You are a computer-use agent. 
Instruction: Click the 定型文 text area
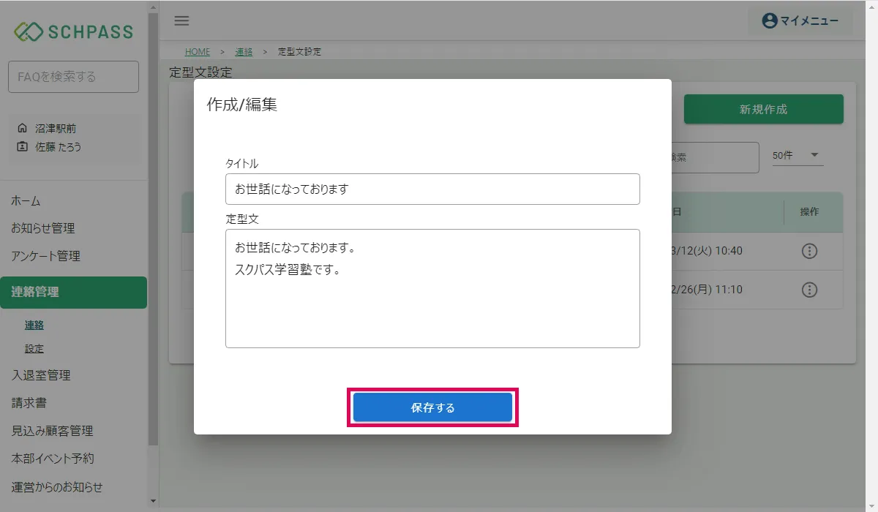pyautogui.click(x=432, y=288)
